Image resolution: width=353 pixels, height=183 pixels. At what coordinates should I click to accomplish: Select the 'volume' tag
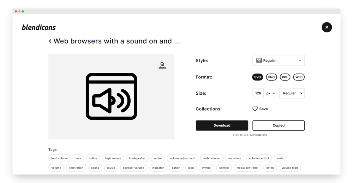[x=56, y=168]
